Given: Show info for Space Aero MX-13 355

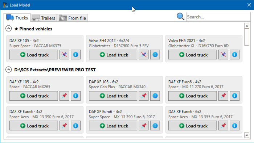Looking at the screenshot, I should 234,126.
